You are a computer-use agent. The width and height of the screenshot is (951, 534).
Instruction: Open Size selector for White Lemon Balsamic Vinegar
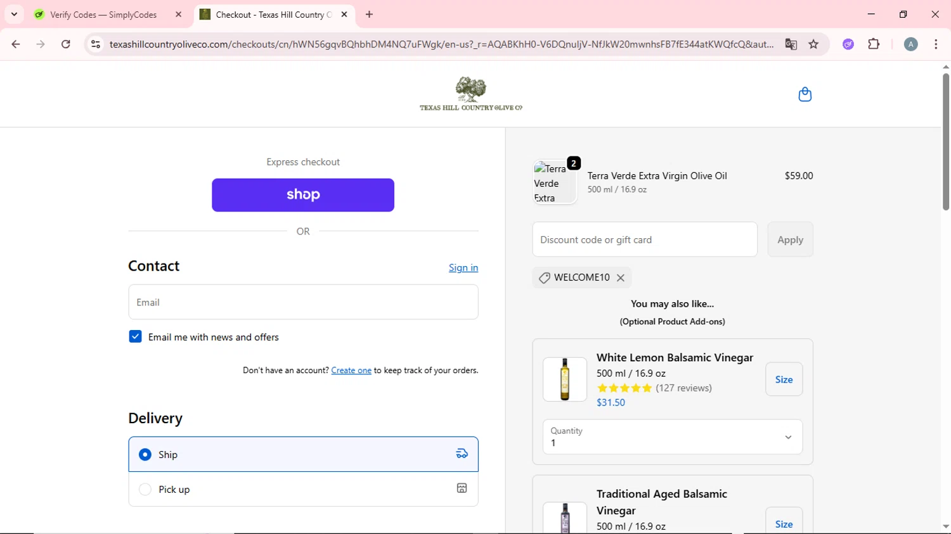click(x=784, y=379)
